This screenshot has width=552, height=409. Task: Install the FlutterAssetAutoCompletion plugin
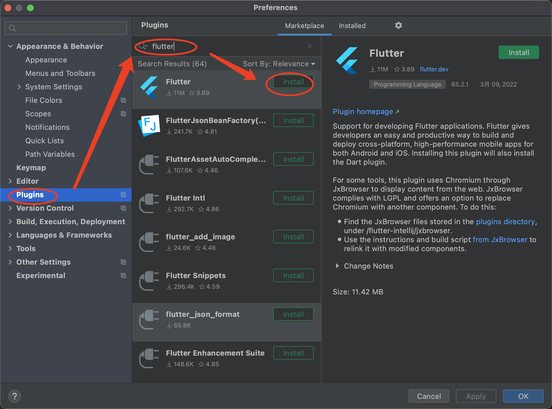293,159
